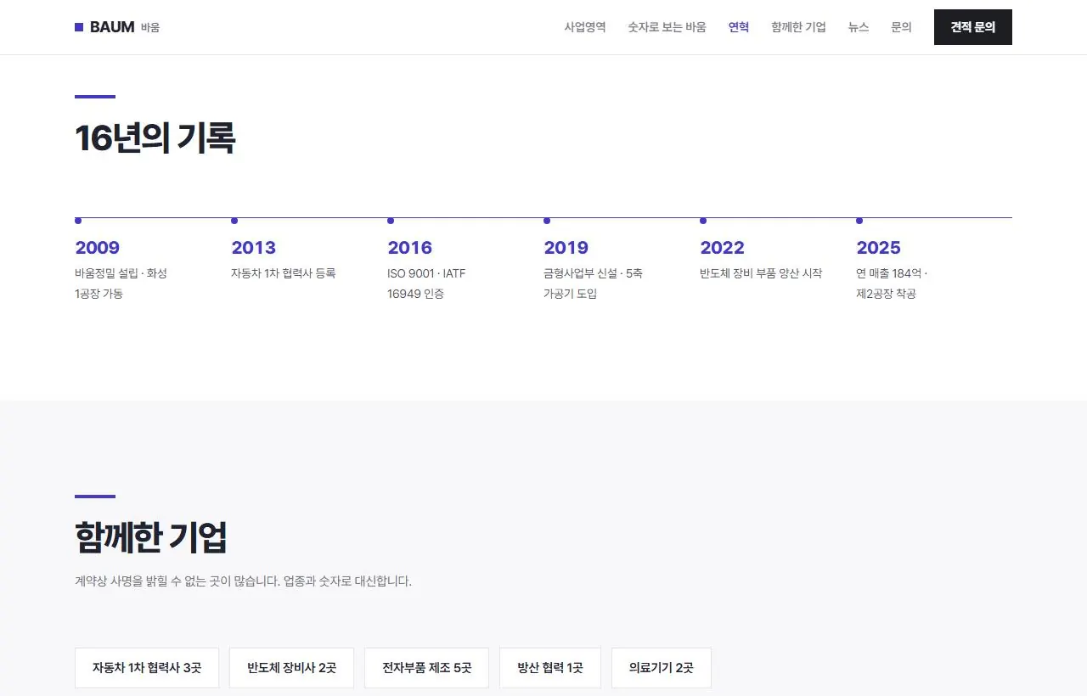The image size is (1087, 696).
Task: Select the 연혁 navigation item
Action: pos(739,27)
